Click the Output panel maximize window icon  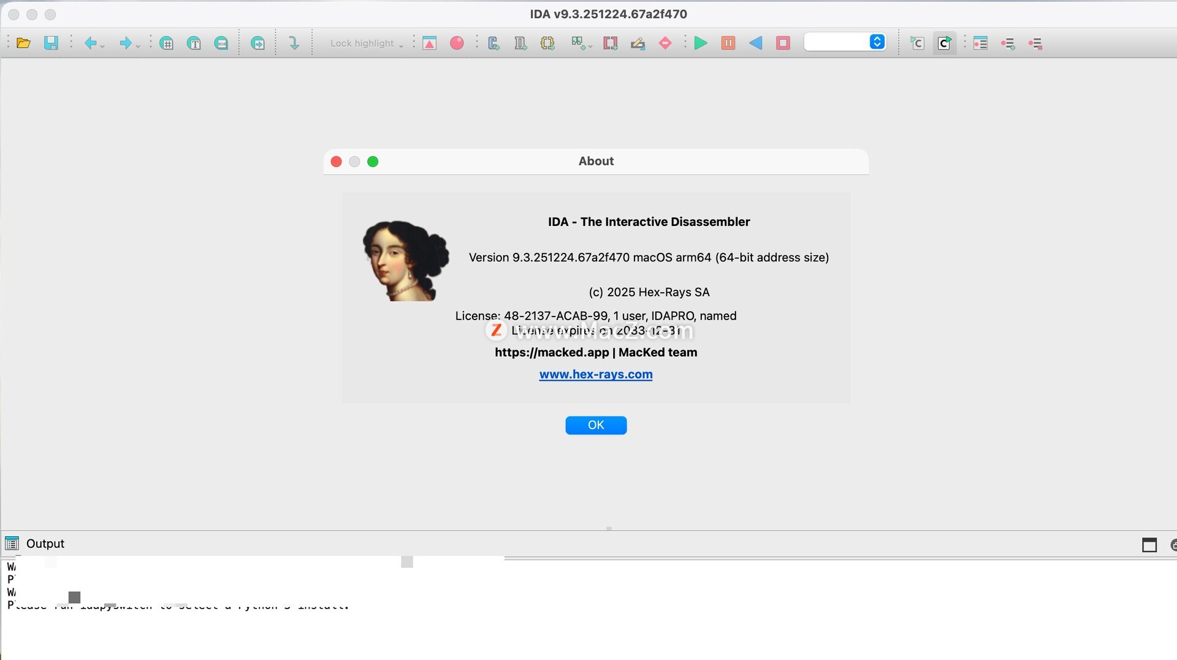point(1149,545)
